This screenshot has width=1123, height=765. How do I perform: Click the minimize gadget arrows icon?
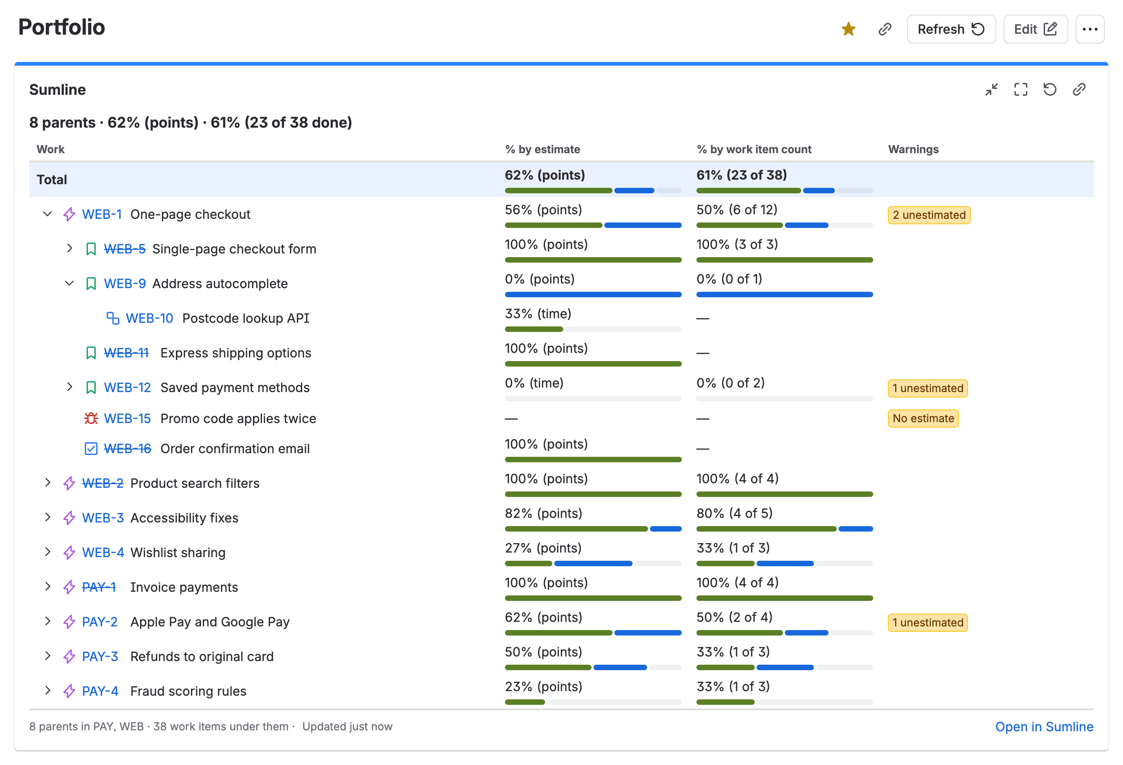[992, 89]
